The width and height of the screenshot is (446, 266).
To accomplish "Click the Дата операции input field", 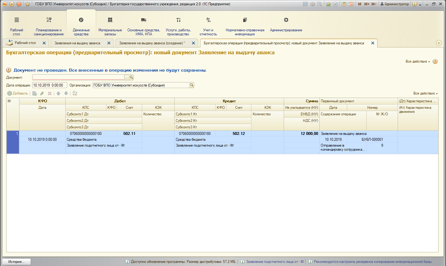I will 50,85.
